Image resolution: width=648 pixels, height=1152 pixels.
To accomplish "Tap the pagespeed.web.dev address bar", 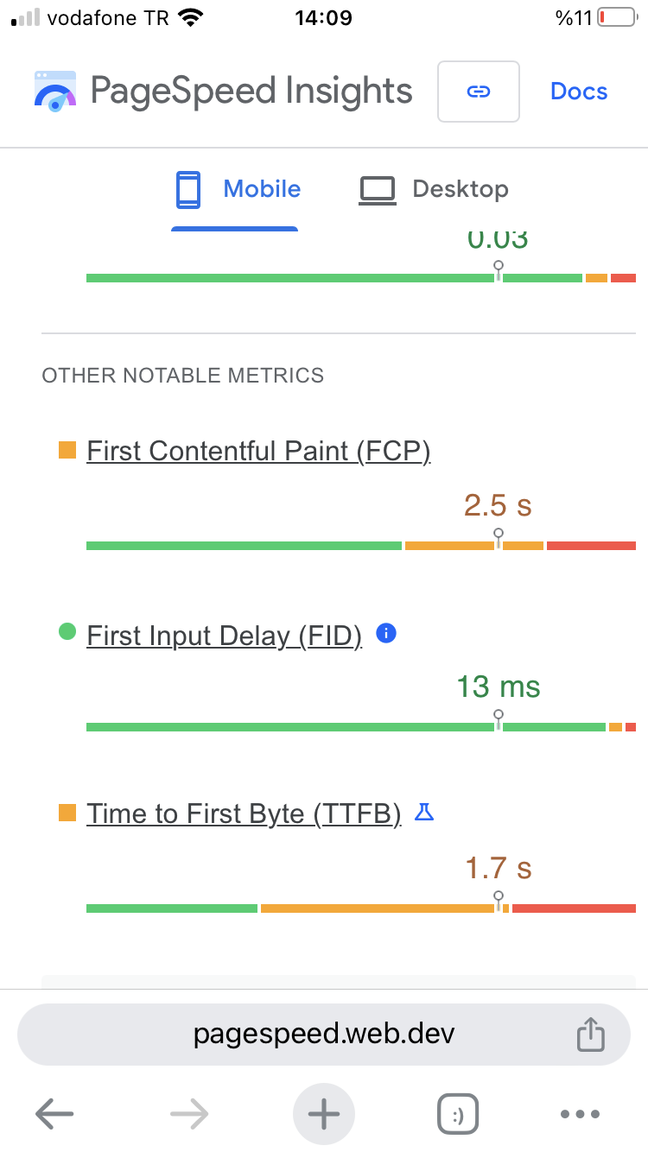I will (324, 1034).
